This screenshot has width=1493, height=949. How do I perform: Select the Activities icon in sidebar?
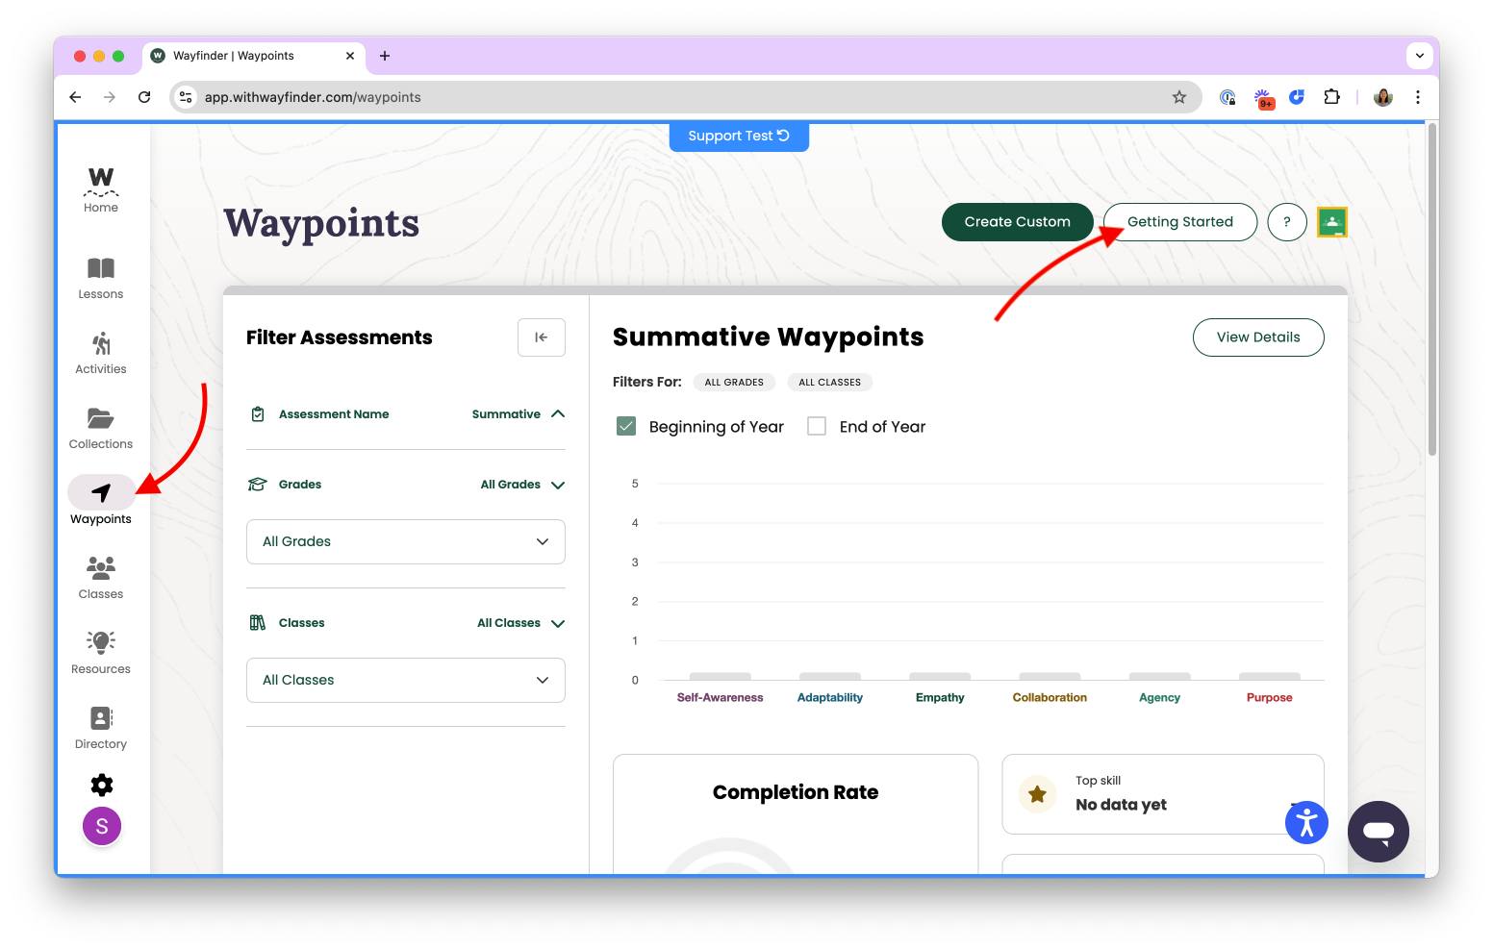click(100, 353)
